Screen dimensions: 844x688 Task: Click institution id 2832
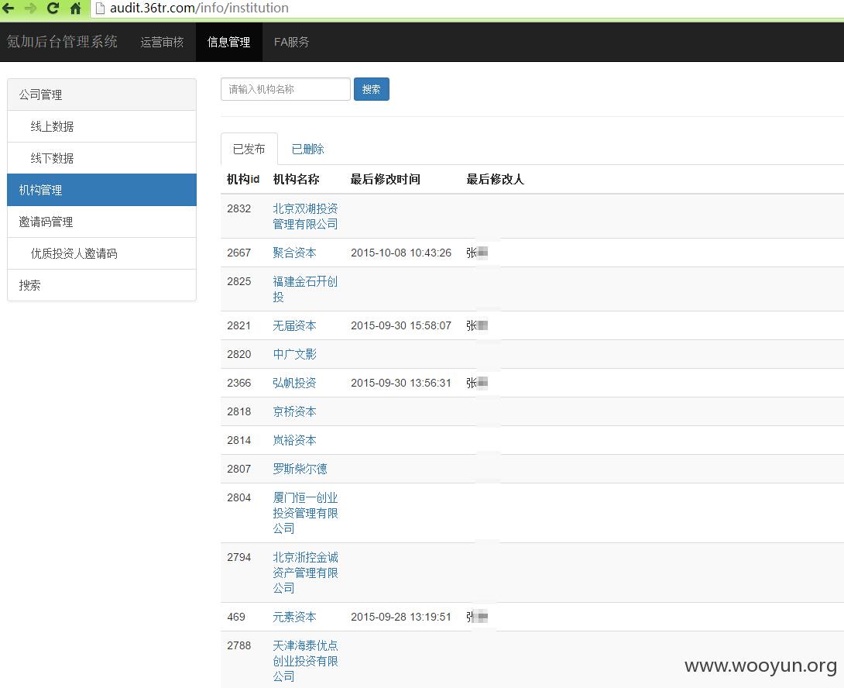[x=239, y=208]
